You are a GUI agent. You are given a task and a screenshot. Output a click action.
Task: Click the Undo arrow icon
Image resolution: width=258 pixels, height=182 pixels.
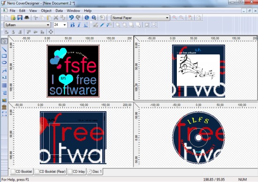(71, 18)
